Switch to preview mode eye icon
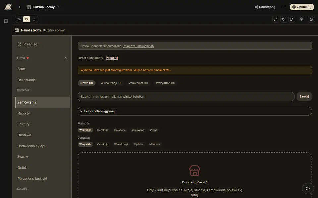Viewport: 318px width, 198px height. [x=19, y=19]
